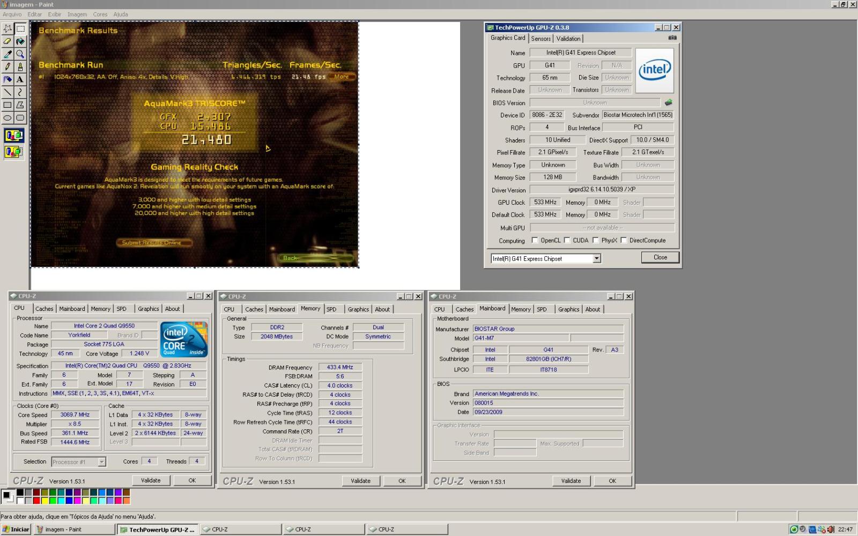Click Validate in the right CPU-Z window
Image resolution: width=858 pixels, height=536 pixels.
coord(571,481)
